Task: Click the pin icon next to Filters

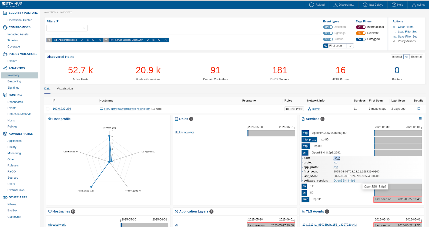Action: (57, 21)
